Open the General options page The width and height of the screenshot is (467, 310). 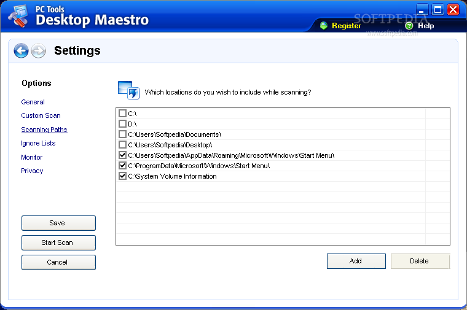tap(33, 102)
